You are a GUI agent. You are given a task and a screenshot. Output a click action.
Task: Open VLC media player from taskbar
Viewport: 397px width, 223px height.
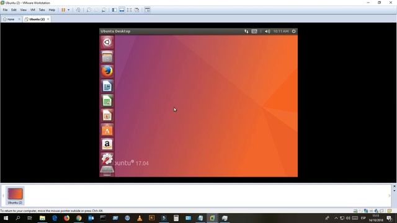140,218
